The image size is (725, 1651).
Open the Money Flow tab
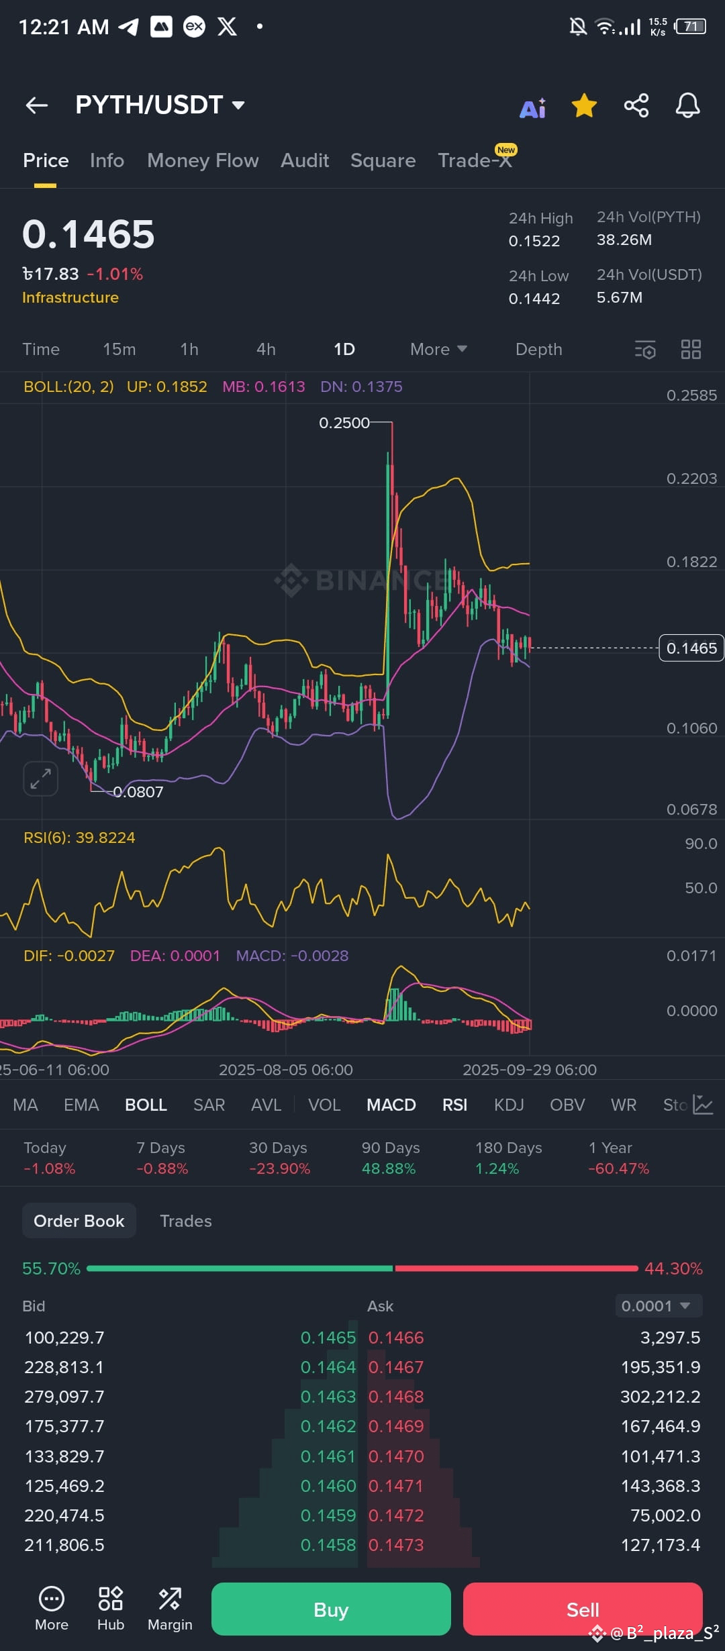(203, 160)
